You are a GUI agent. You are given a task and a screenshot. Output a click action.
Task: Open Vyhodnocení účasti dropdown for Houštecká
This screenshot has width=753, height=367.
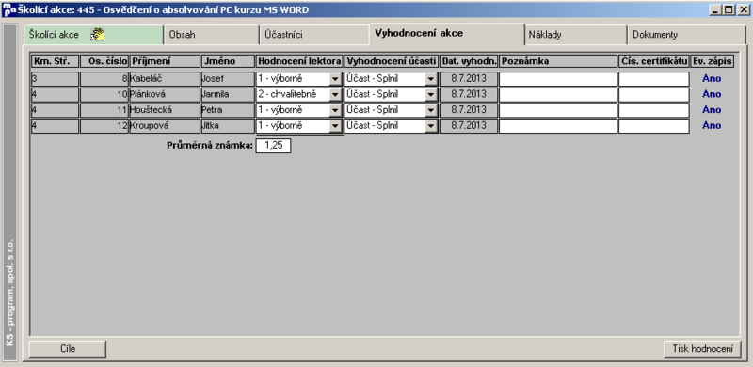[x=431, y=110]
